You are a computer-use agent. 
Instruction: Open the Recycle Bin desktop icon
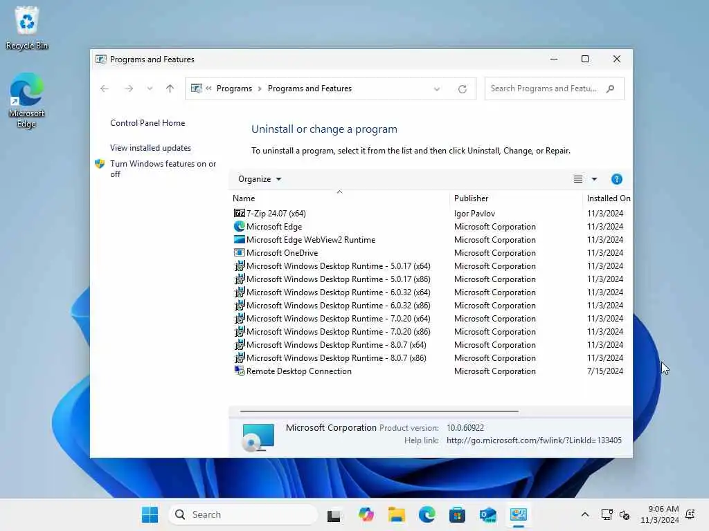(27, 28)
